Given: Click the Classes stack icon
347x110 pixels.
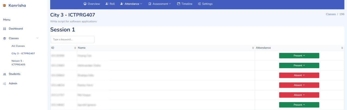Looking at the screenshot, I should pyautogui.click(x=4, y=38).
